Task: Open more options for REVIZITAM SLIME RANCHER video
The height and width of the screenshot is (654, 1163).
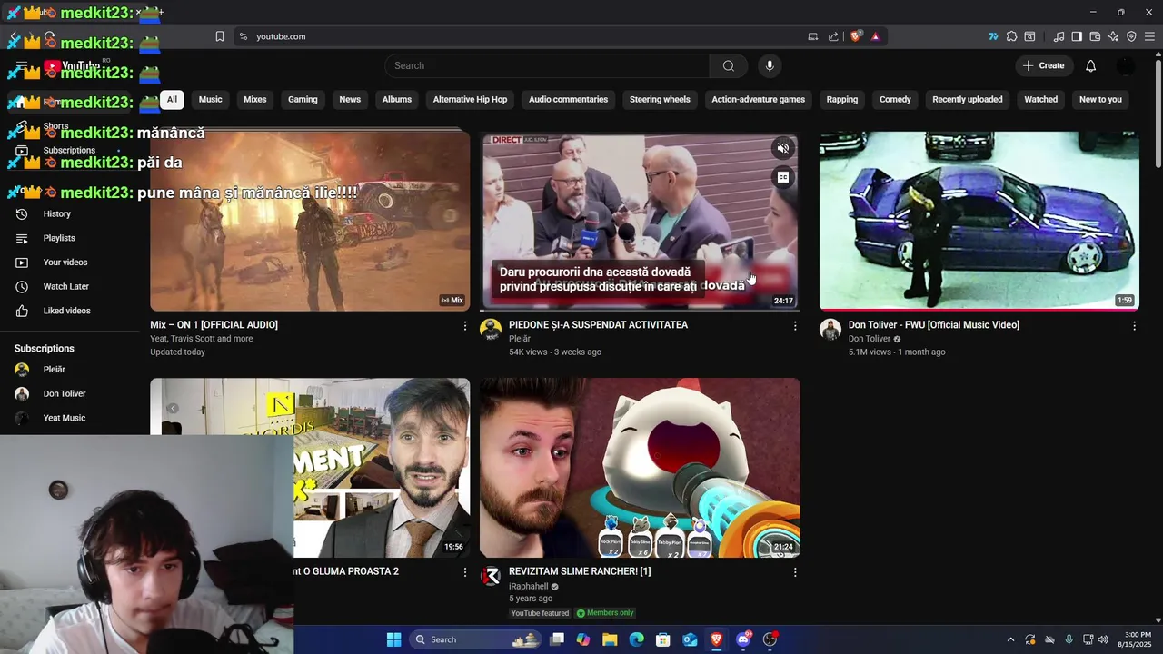Action: click(x=795, y=572)
